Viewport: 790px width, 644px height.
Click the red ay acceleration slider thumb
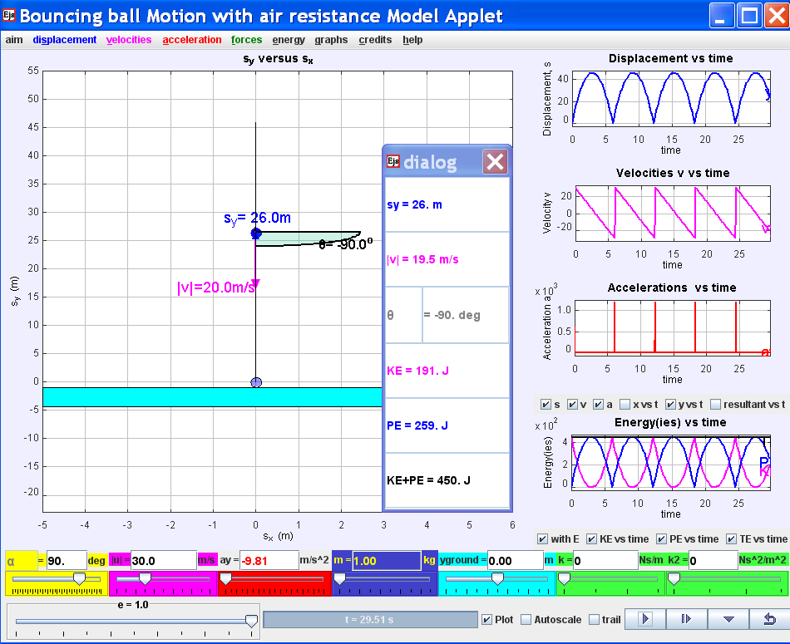(226, 578)
